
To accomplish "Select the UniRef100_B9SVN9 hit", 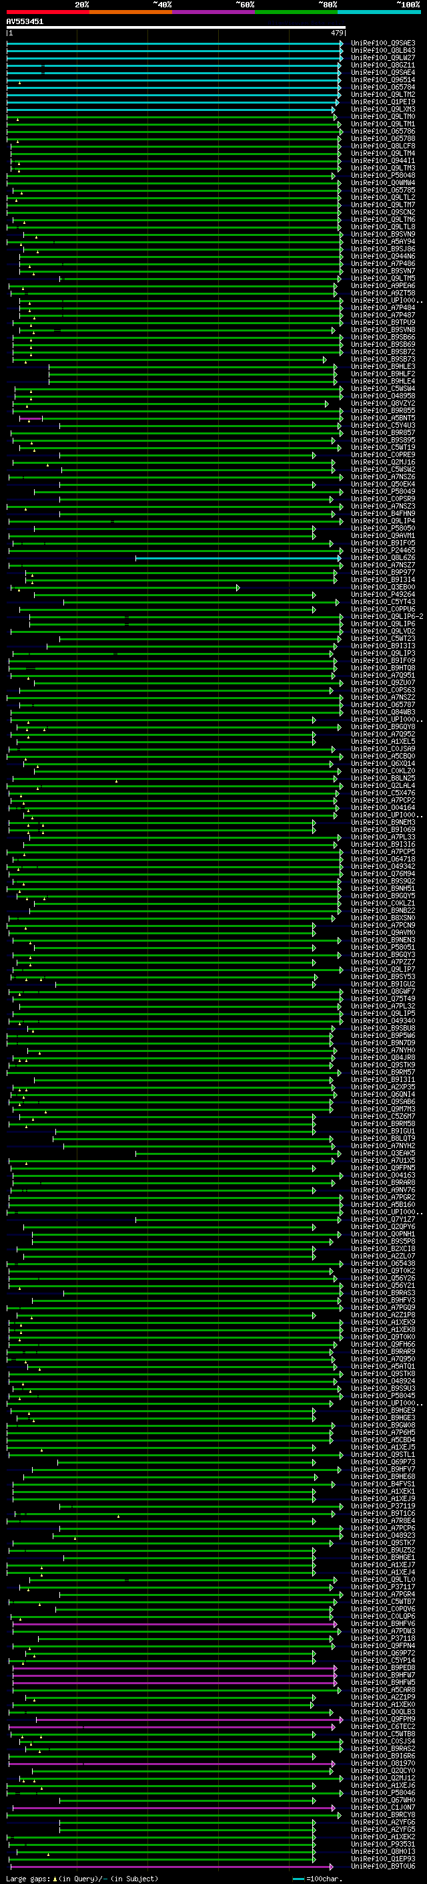I will click(383, 234).
